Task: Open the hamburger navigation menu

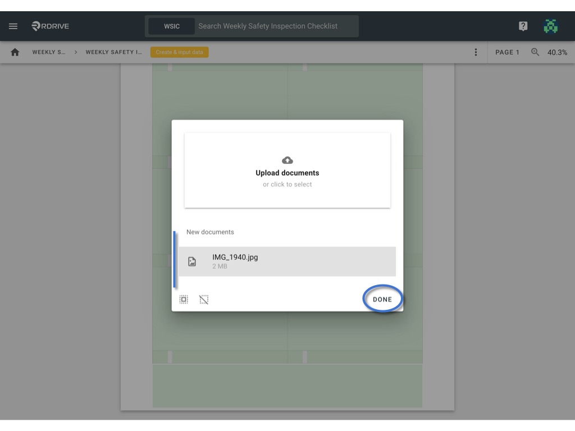Action: tap(13, 26)
